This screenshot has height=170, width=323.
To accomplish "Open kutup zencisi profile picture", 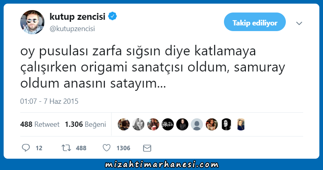I will pos(32,22).
